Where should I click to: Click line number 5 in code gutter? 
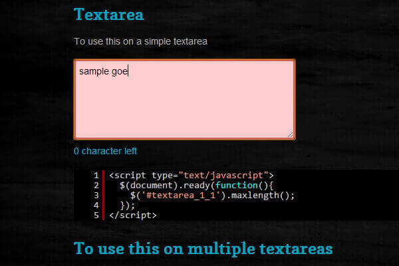(96, 215)
